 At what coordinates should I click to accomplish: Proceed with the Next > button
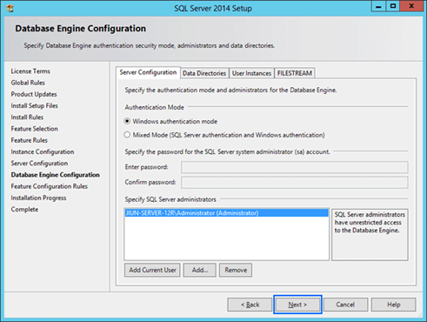(x=297, y=305)
